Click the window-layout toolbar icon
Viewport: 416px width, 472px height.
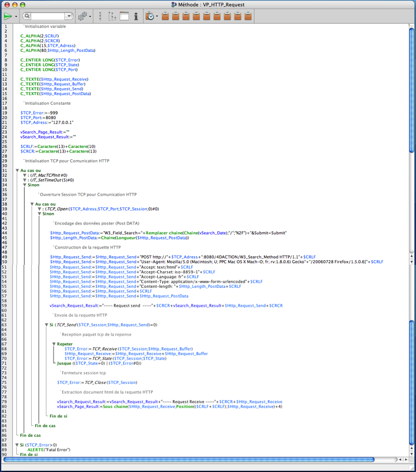pyautogui.click(x=124, y=16)
